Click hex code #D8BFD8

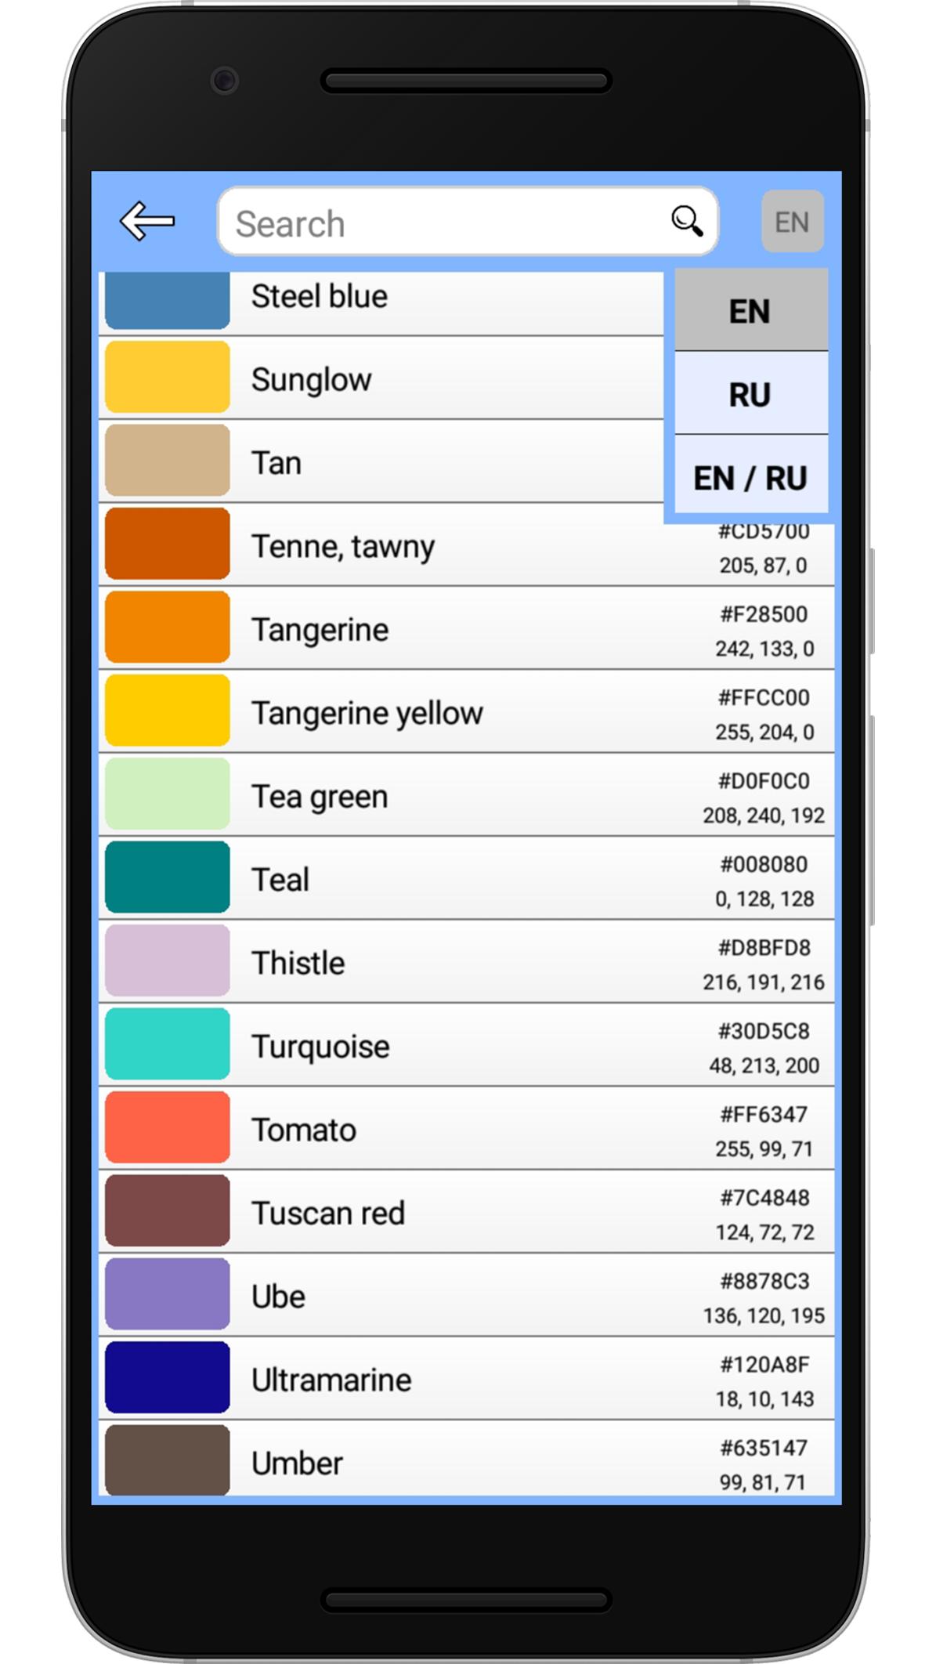coord(764,948)
